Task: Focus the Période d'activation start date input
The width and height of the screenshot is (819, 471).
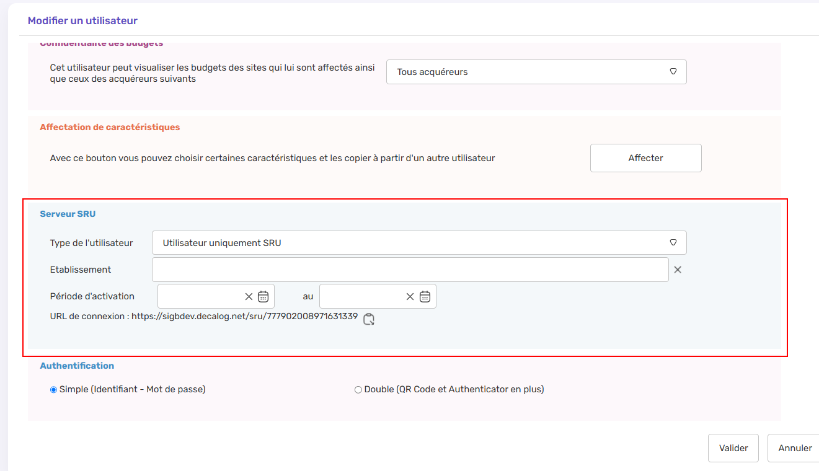Action: coord(200,297)
